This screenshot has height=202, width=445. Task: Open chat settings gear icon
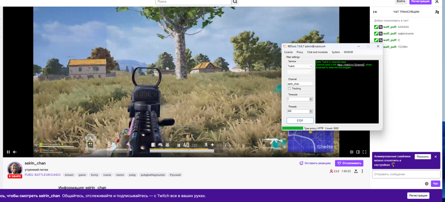(x=427, y=183)
